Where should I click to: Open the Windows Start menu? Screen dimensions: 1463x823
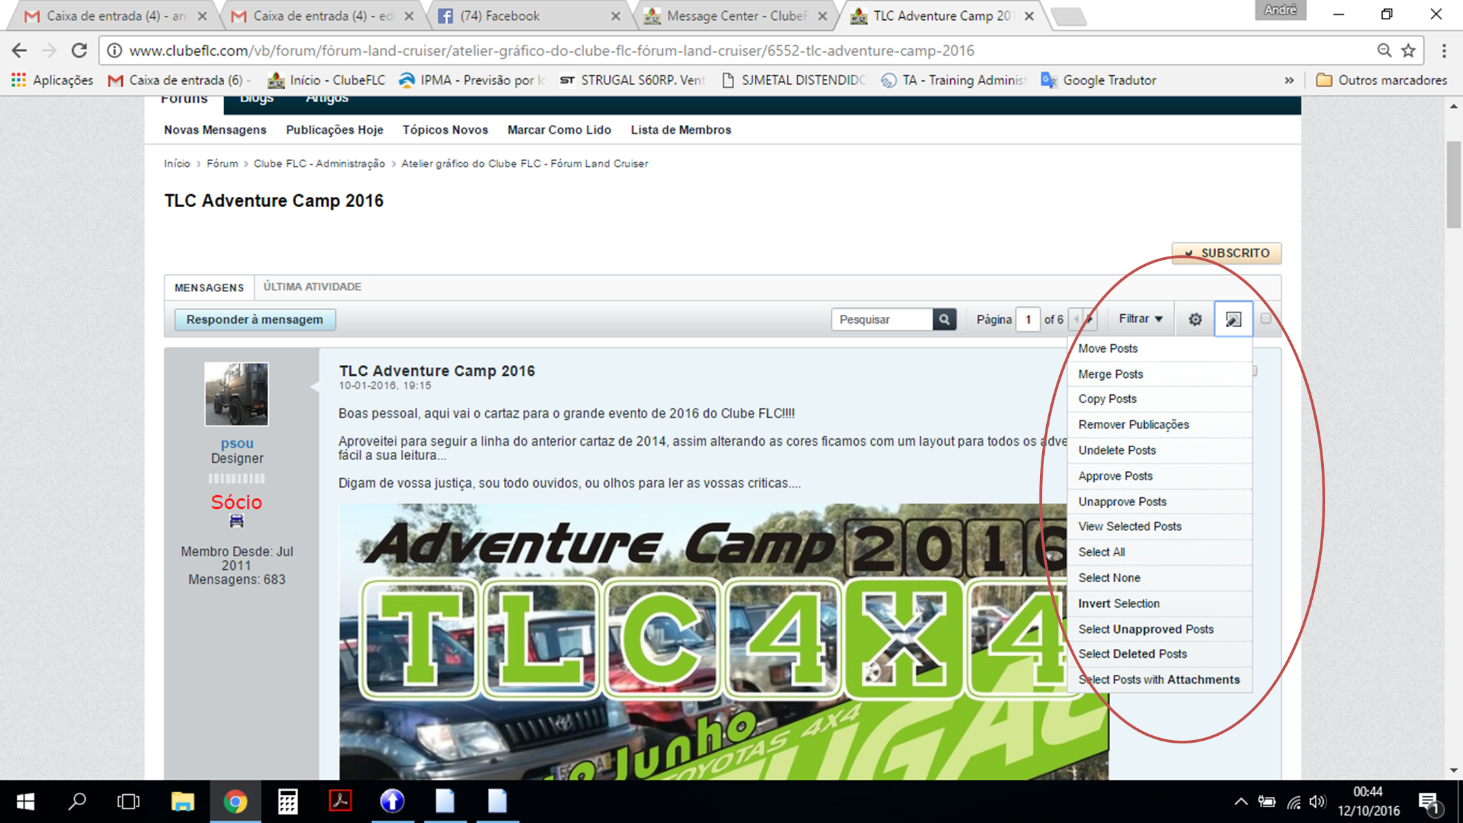click(x=25, y=801)
